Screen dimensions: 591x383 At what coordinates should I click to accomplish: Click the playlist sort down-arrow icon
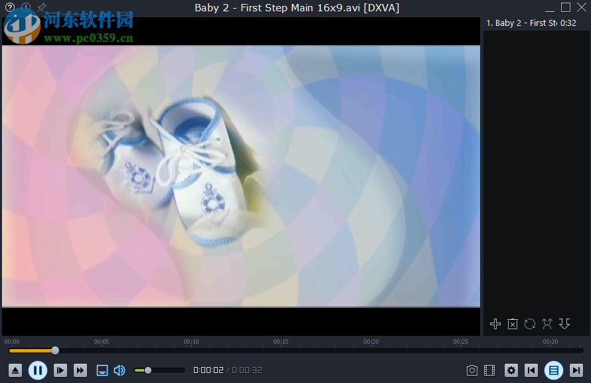click(x=564, y=324)
